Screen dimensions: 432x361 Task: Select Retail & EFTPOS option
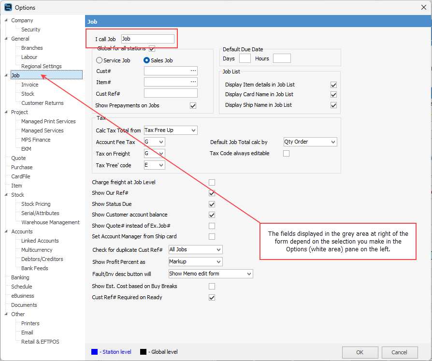point(40,342)
